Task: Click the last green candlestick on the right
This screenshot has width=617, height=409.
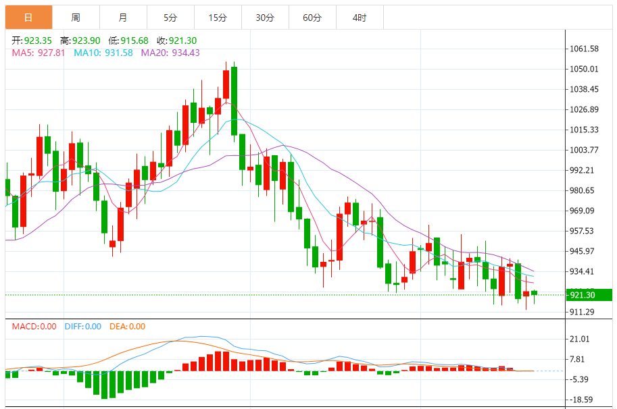Action: tap(534, 293)
